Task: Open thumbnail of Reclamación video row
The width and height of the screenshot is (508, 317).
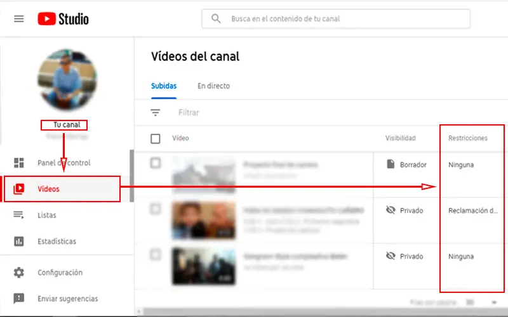Action: coord(204,220)
